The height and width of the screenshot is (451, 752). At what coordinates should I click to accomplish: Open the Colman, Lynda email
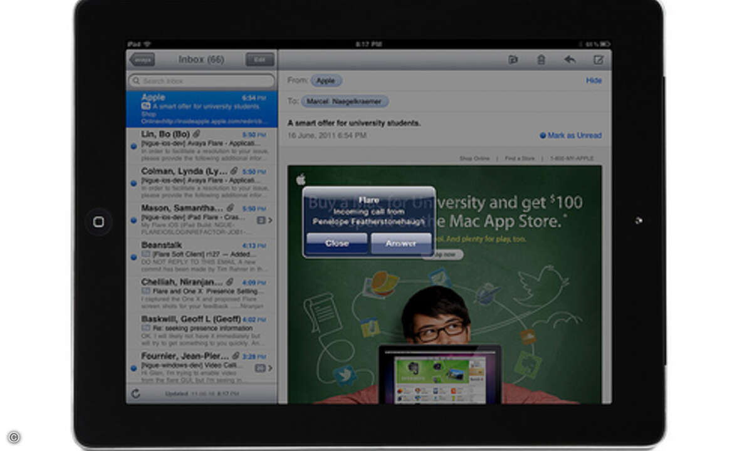tap(202, 183)
